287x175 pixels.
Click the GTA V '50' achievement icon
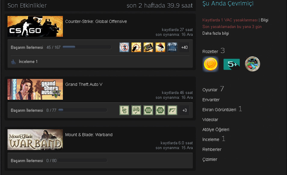coord(160,110)
